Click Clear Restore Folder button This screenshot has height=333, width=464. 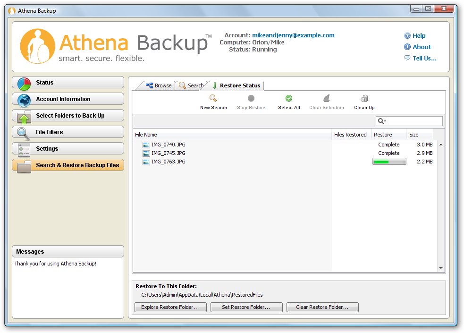(x=322, y=307)
